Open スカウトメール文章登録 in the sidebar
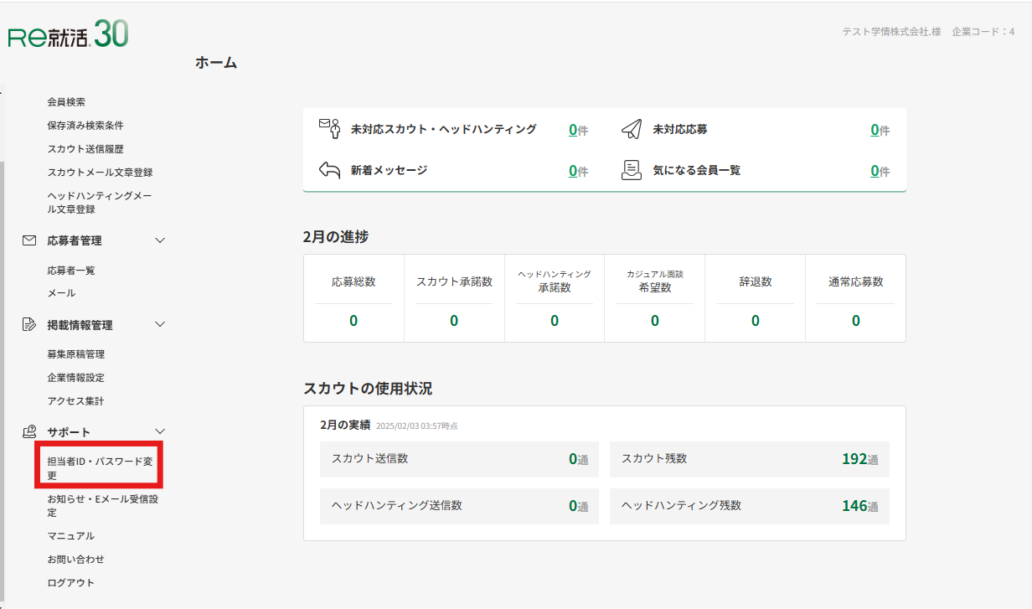 [100, 173]
